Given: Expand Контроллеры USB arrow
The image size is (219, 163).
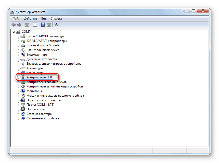Looking at the screenshot, I should point(19,78).
